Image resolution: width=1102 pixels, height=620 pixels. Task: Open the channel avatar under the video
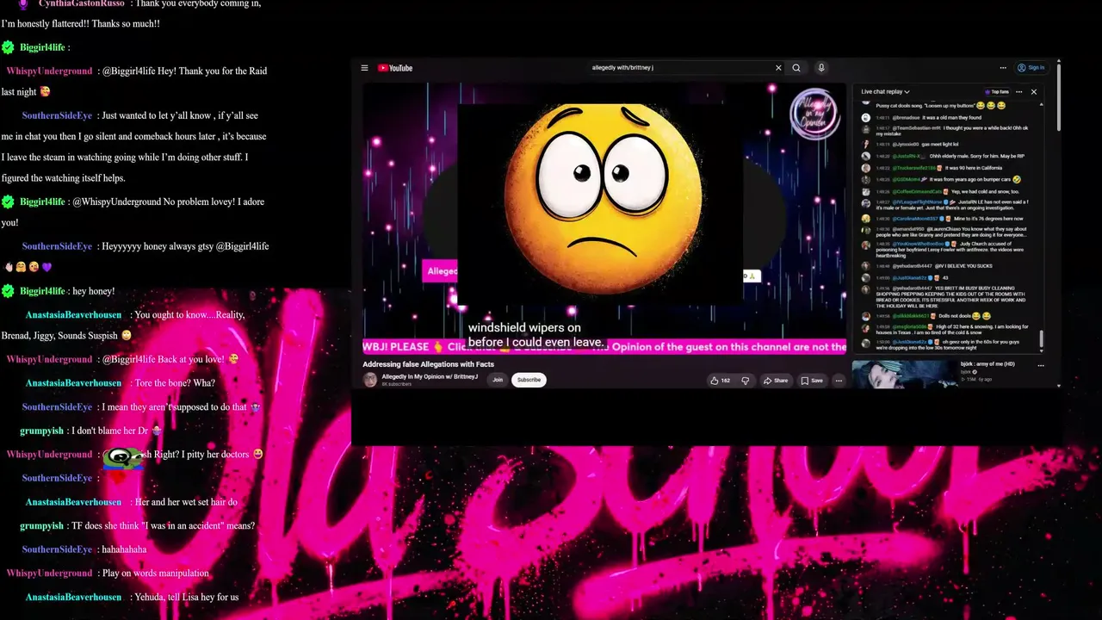click(x=370, y=380)
